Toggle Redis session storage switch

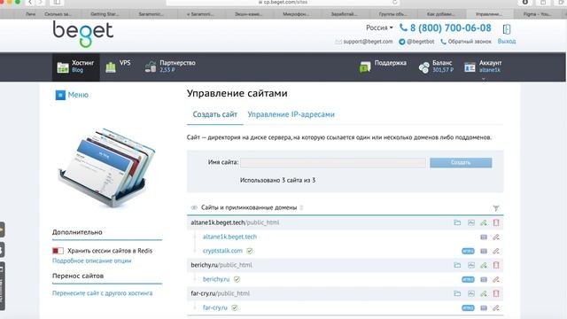pos(58,251)
